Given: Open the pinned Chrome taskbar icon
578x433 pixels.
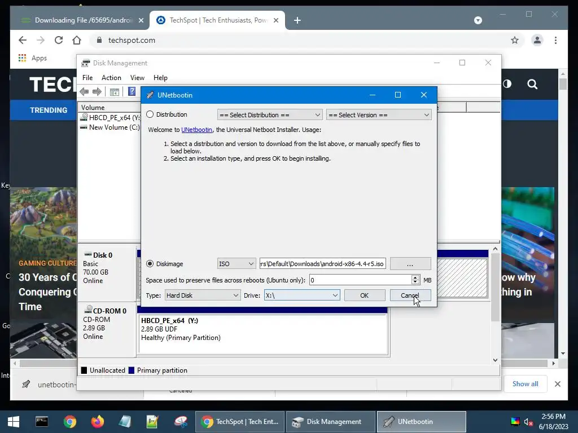Looking at the screenshot, I should [x=69, y=422].
